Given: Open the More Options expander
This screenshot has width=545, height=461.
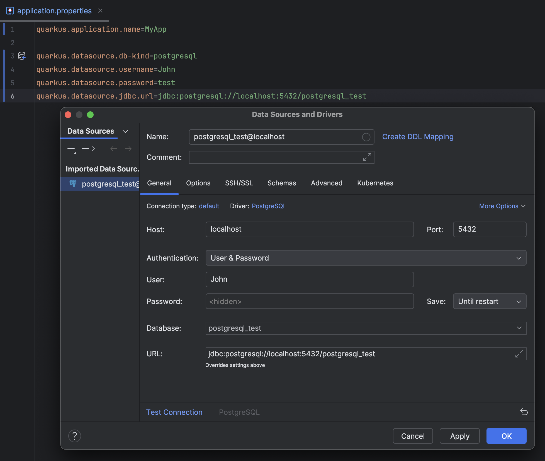Looking at the screenshot, I should pyautogui.click(x=502, y=206).
